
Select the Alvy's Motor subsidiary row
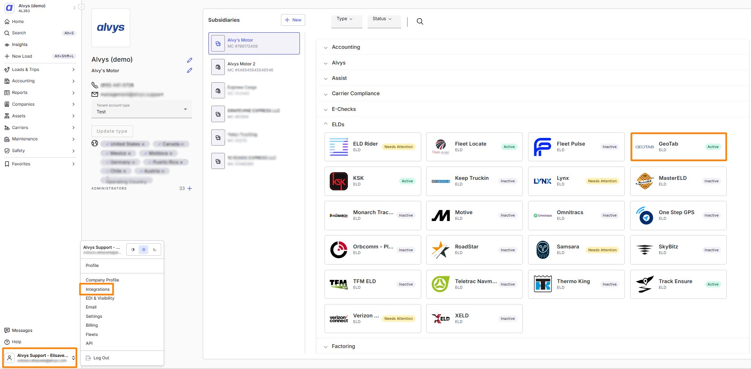tap(254, 43)
